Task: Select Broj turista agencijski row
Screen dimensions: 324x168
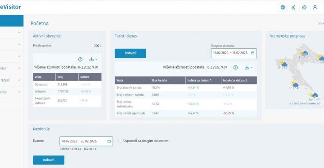Action: pos(186,113)
